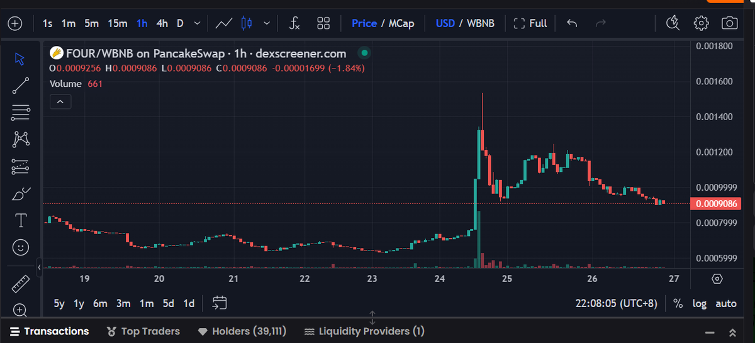Image resolution: width=755 pixels, height=343 pixels.
Task: Toggle auto scale mode
Action: (x=726, y=303)
